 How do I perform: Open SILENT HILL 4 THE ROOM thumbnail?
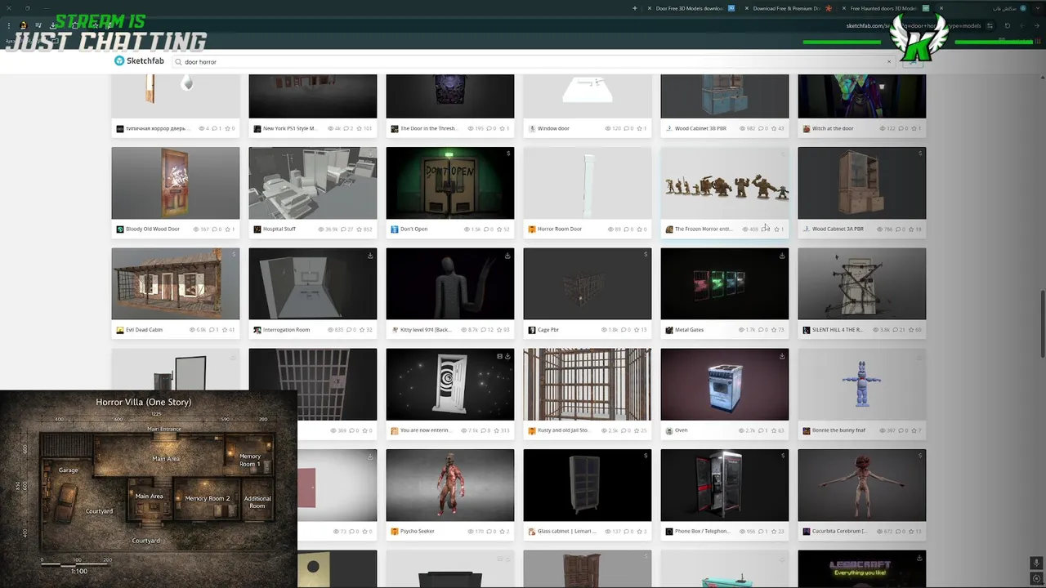pyautogui.click(x=862, y=283)
